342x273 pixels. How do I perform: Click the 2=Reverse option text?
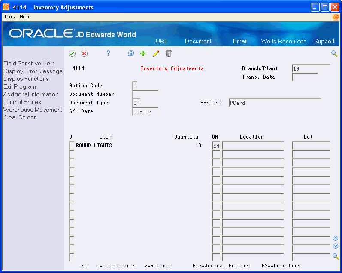coord(158,266)
